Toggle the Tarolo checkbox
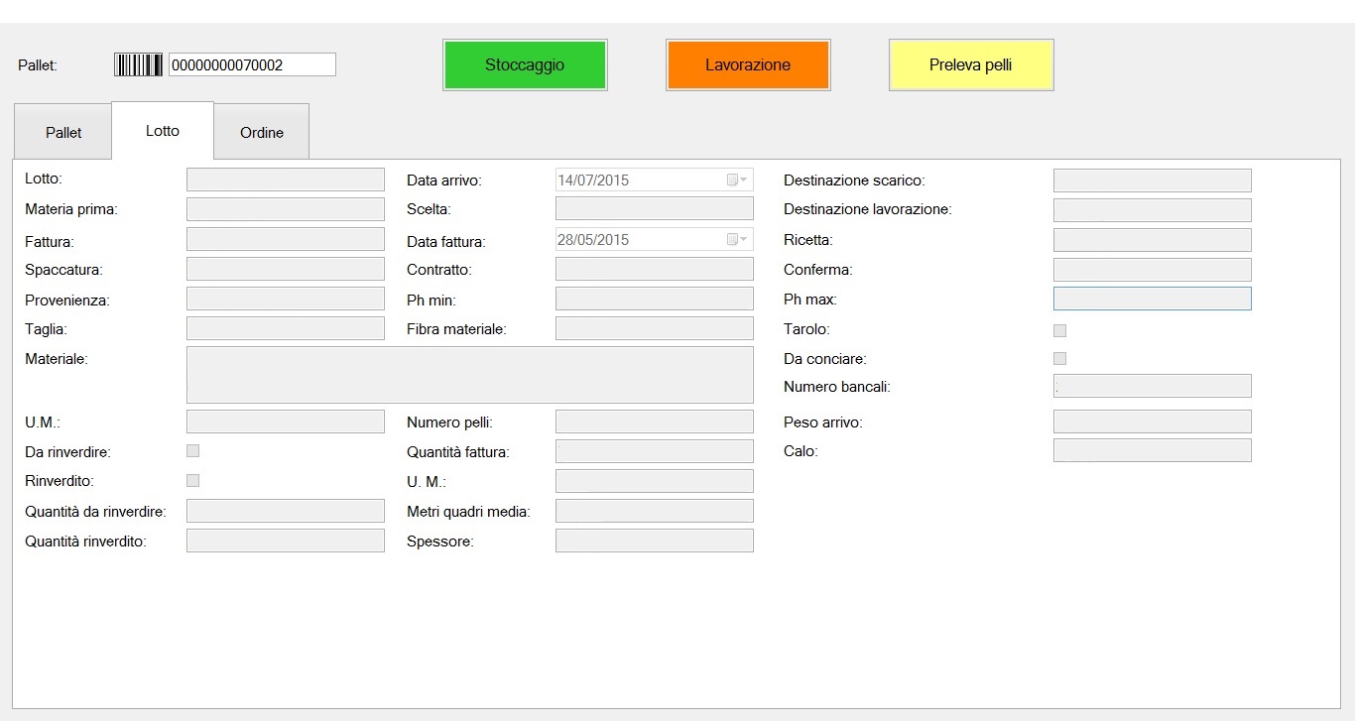This screenshot has width=1355, height=723. 1059,330
